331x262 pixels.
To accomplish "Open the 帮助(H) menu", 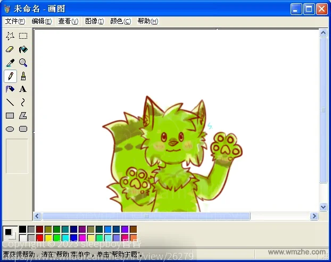I will coord(148,21).
